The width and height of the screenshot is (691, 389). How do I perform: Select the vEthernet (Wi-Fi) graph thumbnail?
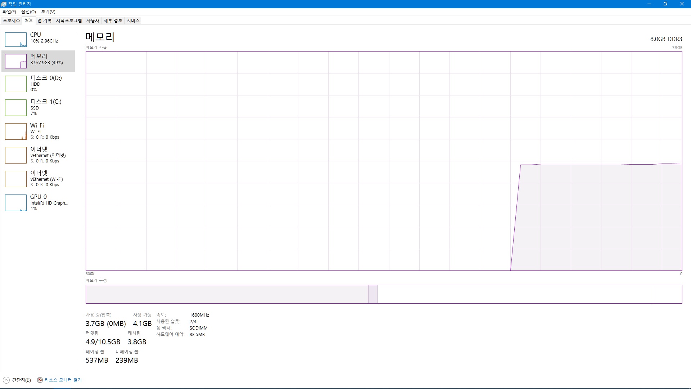(x=16, y=179)
